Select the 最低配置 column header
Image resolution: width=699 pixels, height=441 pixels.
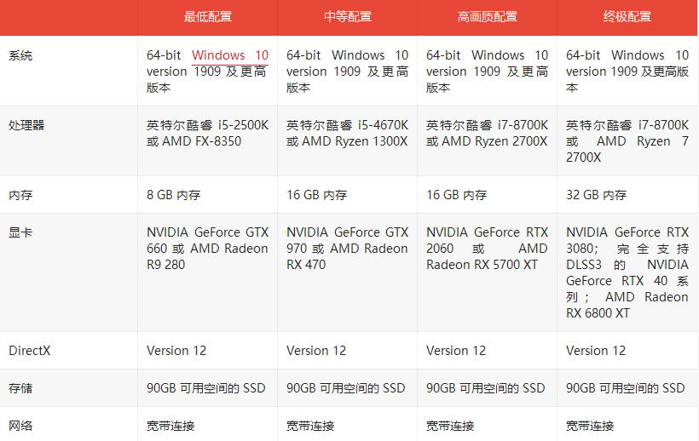point(208,17)
